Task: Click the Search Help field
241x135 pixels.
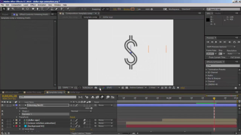Action: [223, 9]
